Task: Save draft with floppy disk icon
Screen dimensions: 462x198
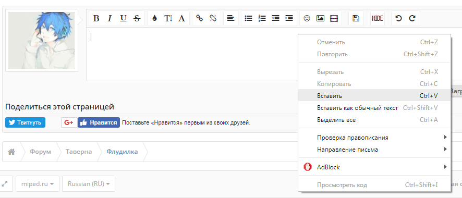Action: click(x=356, y=18)
